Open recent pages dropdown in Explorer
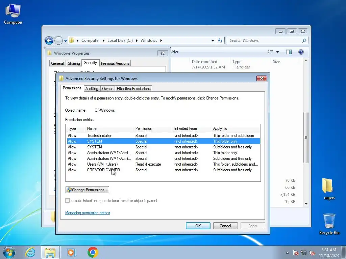346x259 pixels. (x=65, y=40)
